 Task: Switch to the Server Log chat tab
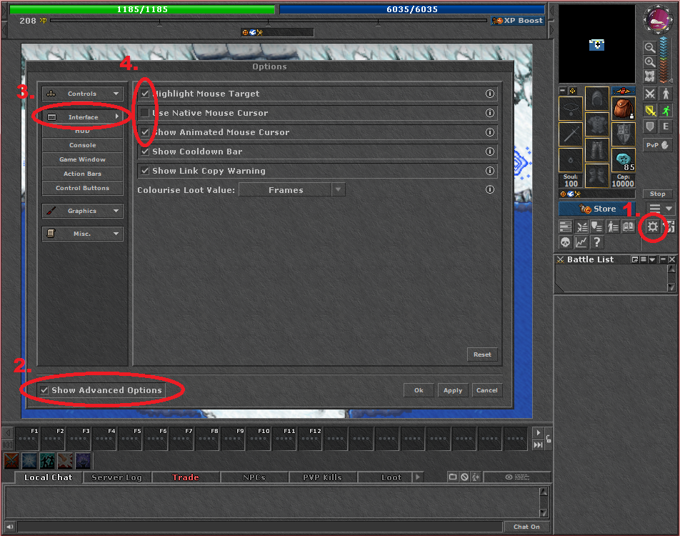click(116, 477)
